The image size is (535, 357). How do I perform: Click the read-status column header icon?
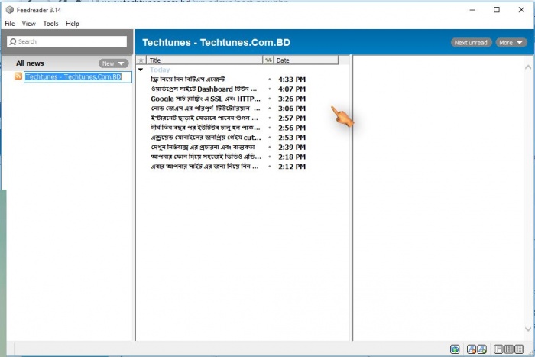coord(268,60)
